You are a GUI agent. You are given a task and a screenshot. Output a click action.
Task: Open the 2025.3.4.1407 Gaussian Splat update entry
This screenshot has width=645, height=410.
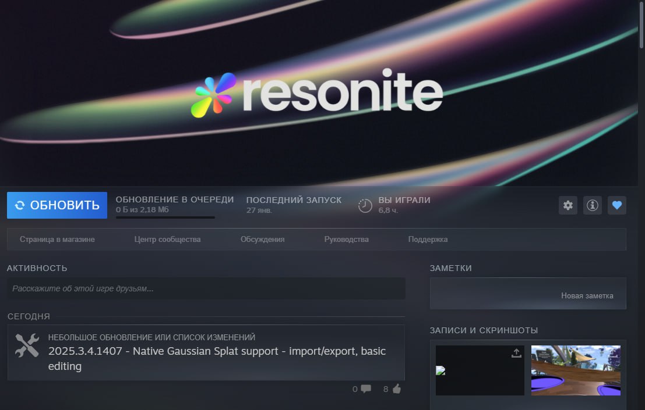pos(216,358)
